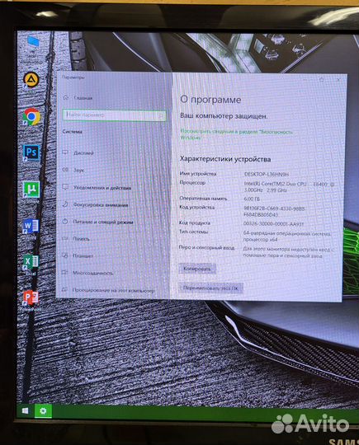Screen dimensions: 359x445
Task: Click the Найти параметр search field
Action: (114, 115)
